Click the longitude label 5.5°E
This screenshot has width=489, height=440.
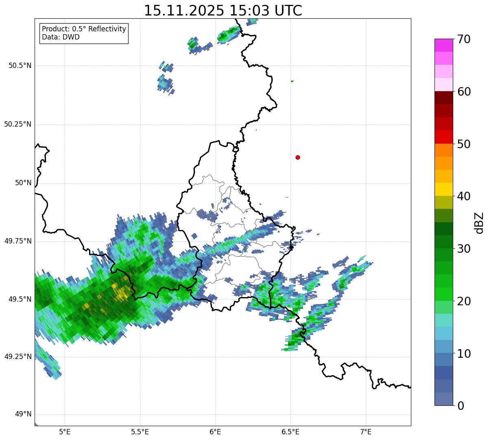pos(140,432)
